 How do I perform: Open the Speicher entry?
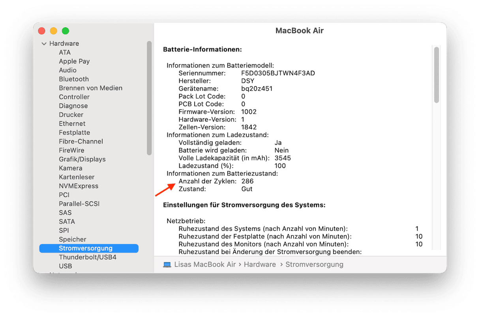[x=73, y=239]
